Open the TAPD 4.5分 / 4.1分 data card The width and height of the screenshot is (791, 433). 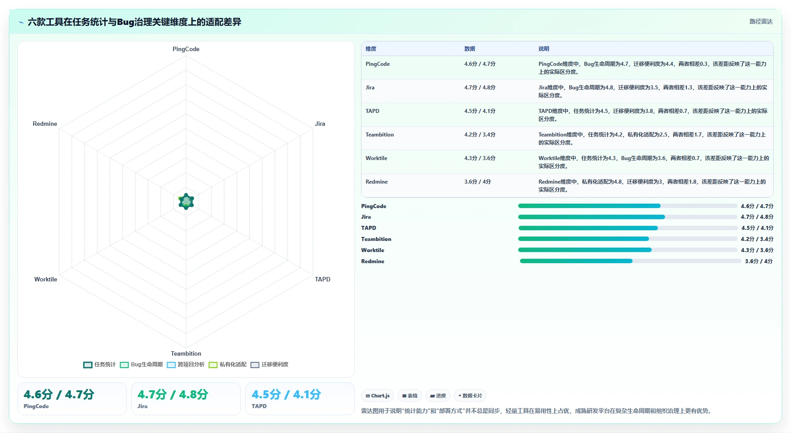click(300, 399)
